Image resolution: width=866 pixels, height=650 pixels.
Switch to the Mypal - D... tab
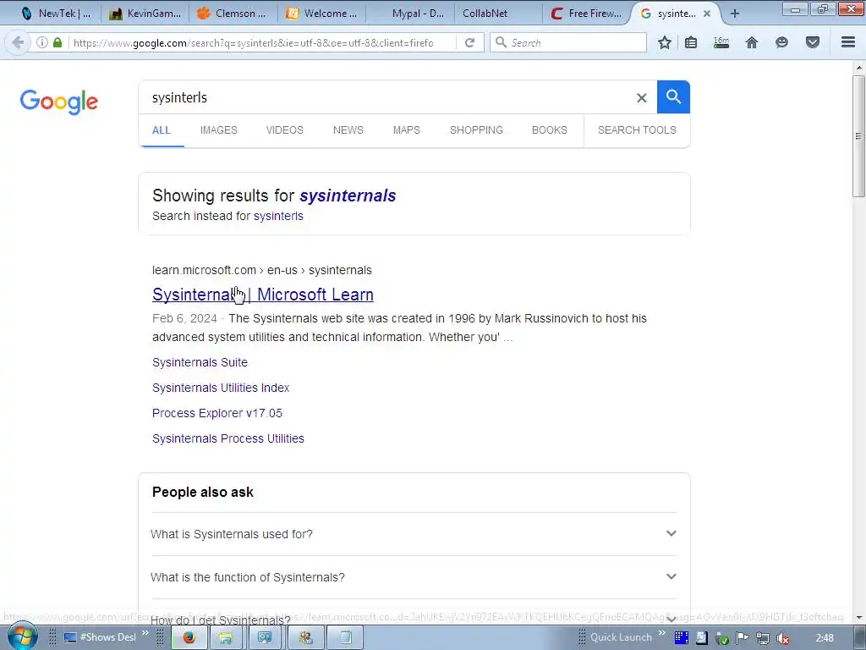click(x=412, y=14)
